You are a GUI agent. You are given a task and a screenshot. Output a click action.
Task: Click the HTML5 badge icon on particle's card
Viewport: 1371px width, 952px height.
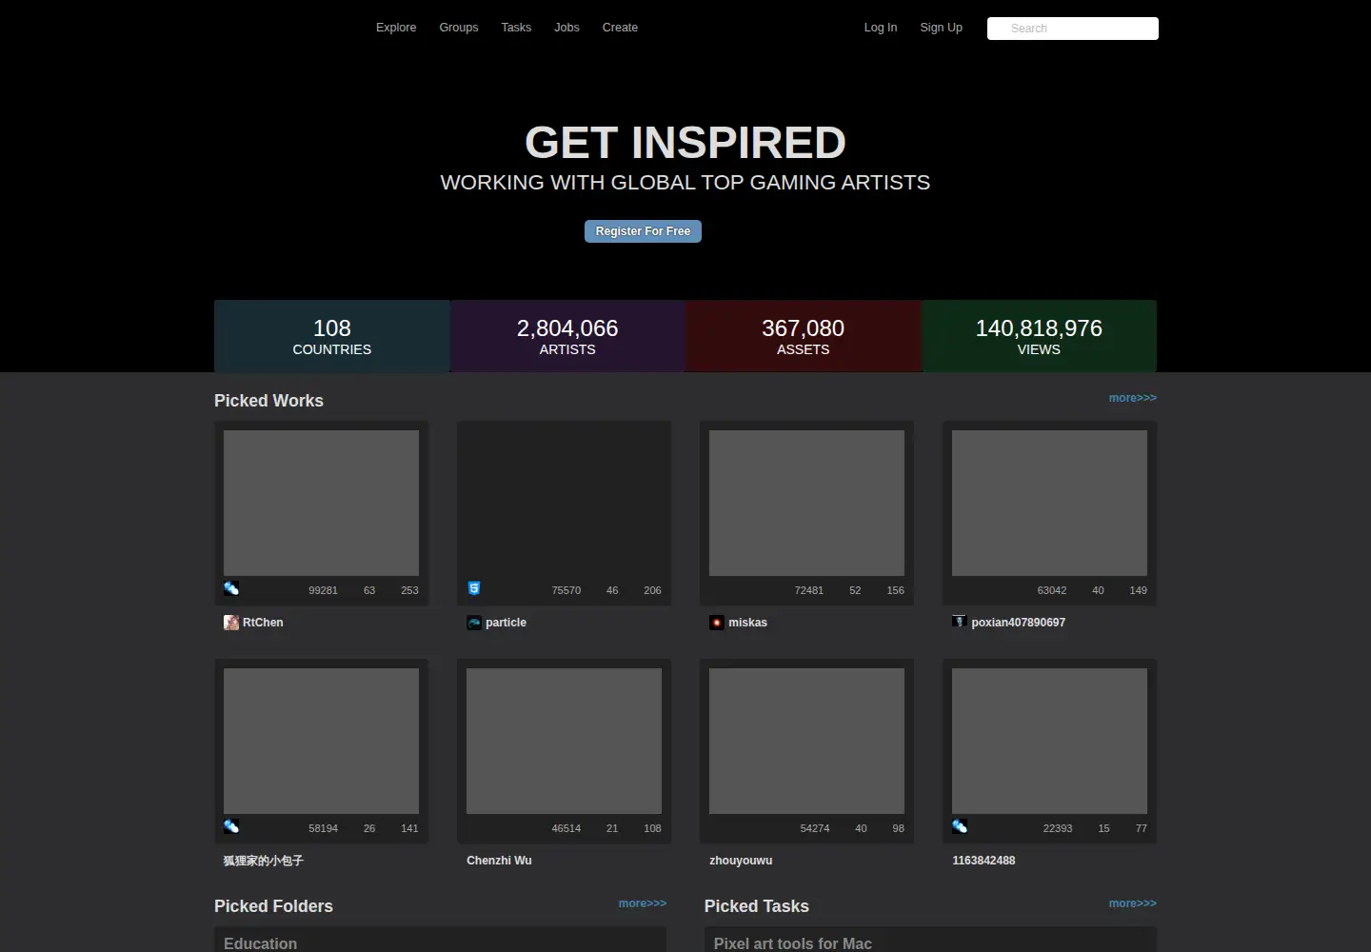(474, 588)
